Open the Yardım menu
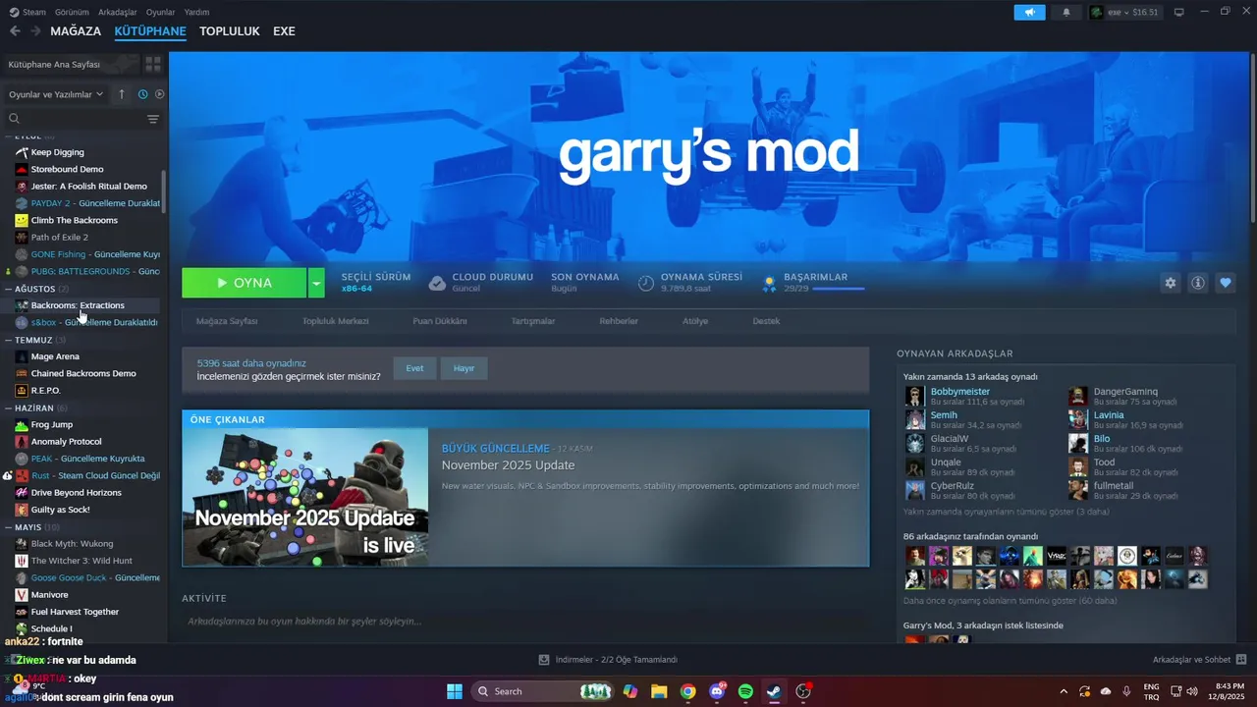Screen dimensions: 1257x707 pyautogui.click(x=196, y=12)
